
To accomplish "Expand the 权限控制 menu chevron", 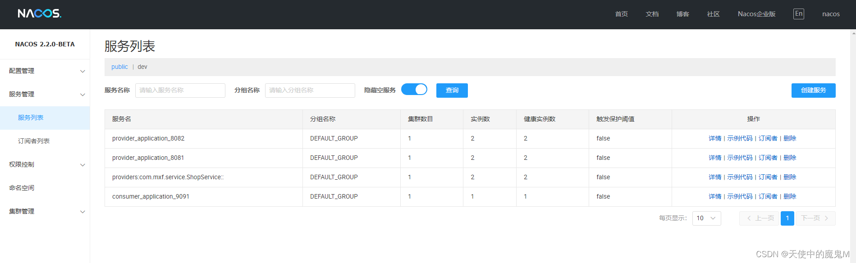I will click(x=82, y=165).
